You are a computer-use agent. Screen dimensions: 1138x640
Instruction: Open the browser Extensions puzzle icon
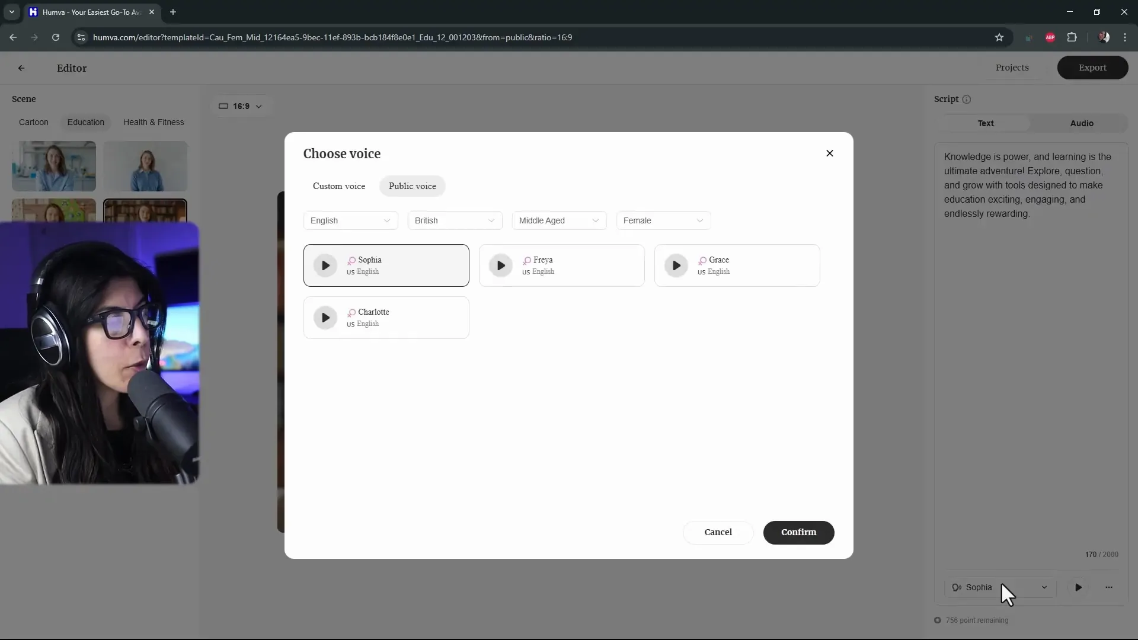[x=1072, y=37]
